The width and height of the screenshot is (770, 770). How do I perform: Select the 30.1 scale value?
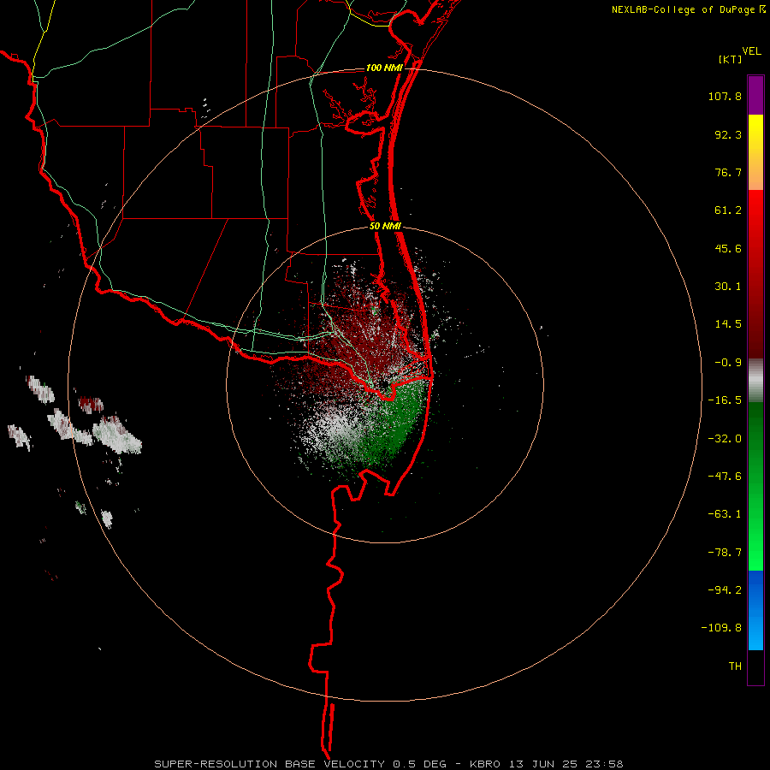pos(728,287)
